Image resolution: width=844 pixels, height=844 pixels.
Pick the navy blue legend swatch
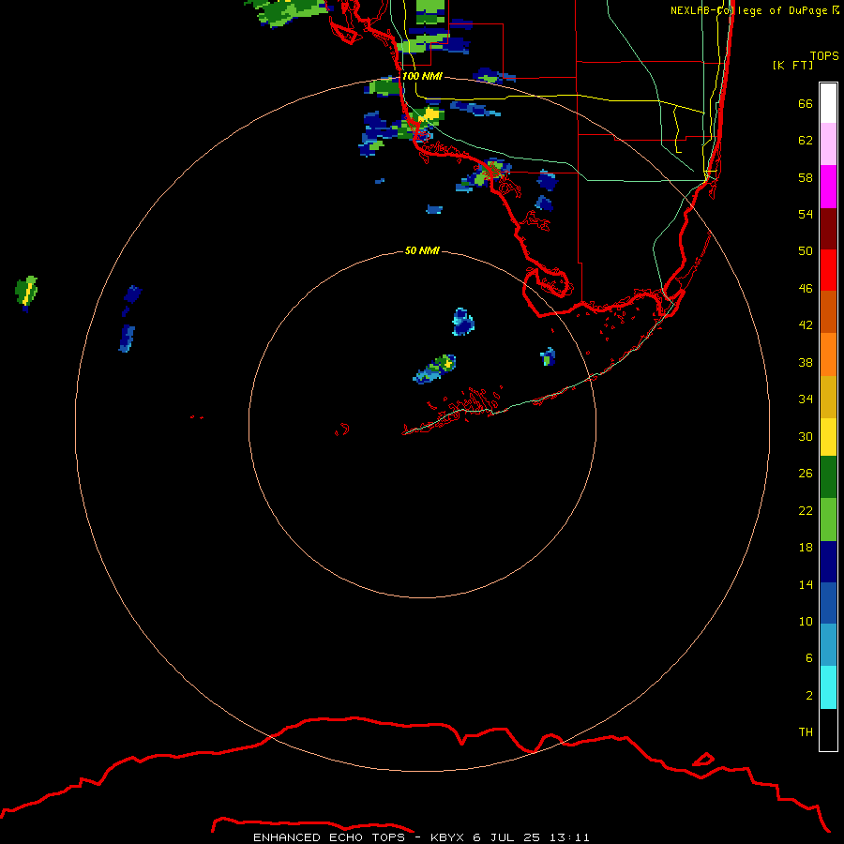828,562
